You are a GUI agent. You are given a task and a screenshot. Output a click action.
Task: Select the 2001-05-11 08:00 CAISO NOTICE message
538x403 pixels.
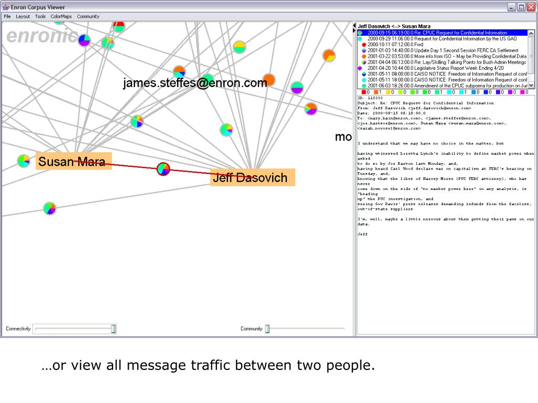click(x=442, y=74)
